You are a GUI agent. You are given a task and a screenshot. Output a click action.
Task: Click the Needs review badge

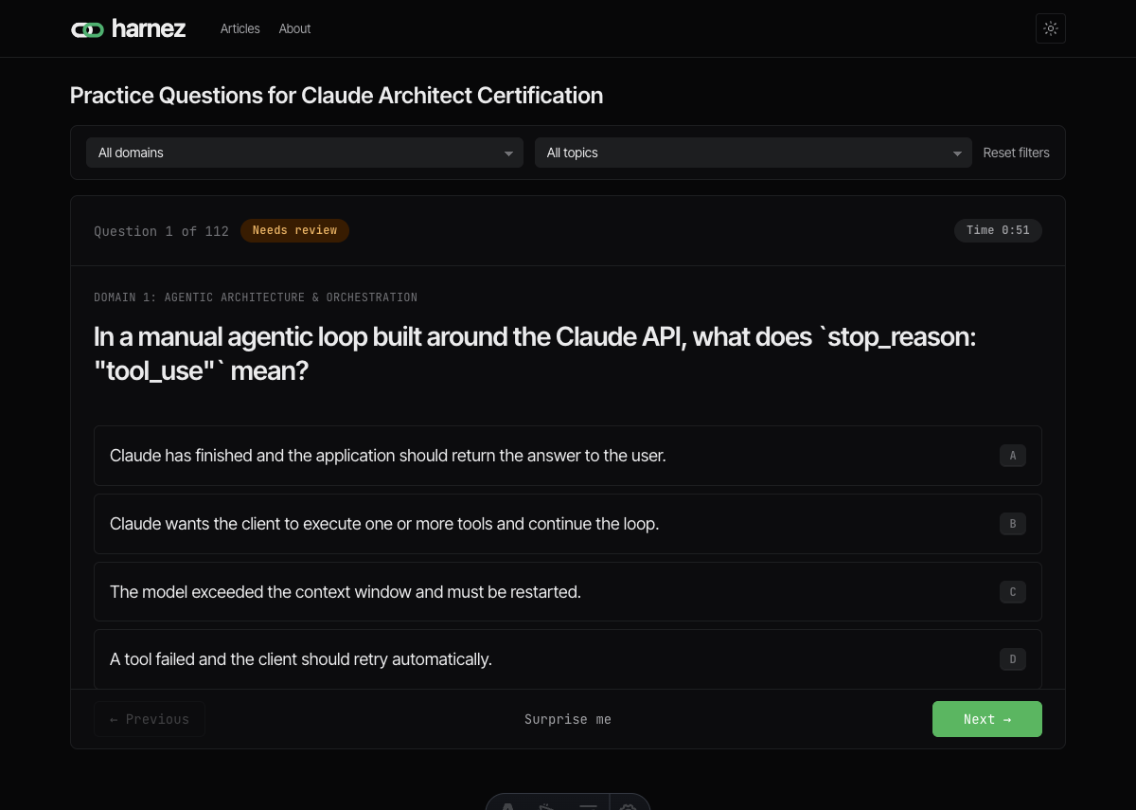[294, 230]
